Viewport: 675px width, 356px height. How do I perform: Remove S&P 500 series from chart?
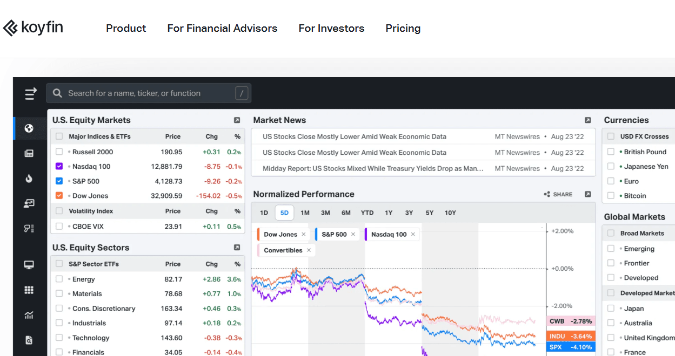[x=353, y=234]
